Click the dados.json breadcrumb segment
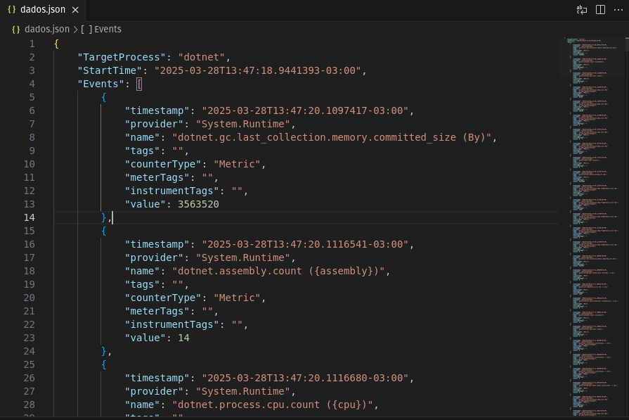The width and height of the screenshot is (629, 420). point(47,30)
